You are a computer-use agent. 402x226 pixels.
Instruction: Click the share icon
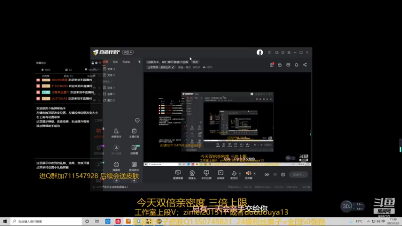tap(305, 65)
